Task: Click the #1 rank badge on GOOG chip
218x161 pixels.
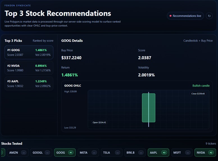Action: click(71, 153)
